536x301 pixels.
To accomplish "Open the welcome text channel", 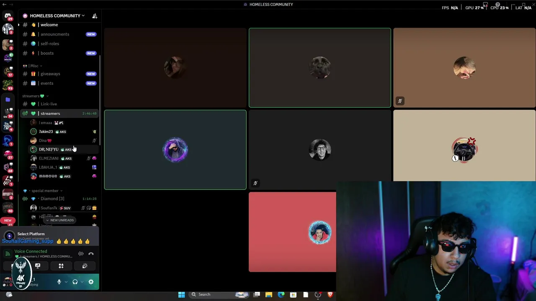I will [59, 25].
